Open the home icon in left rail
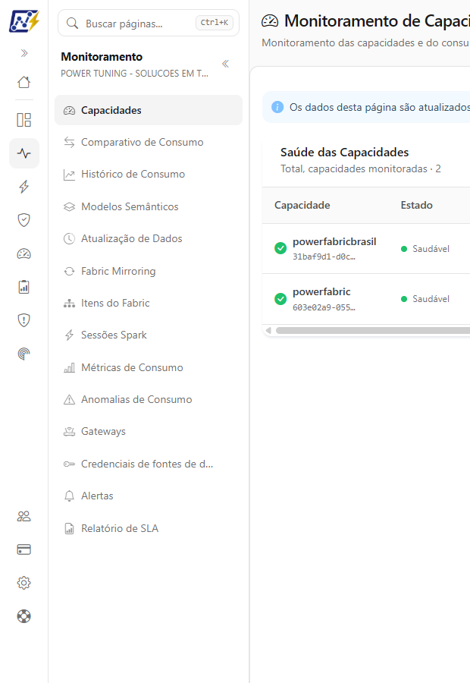Screen dimensions: 470x683 click(x=24, y=82)
